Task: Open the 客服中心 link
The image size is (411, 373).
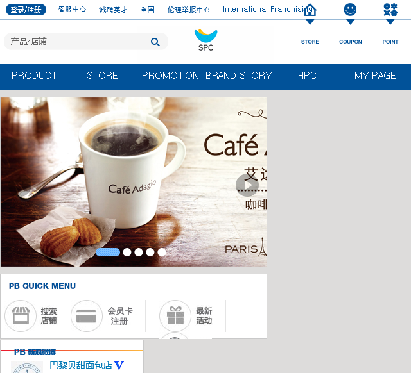Action: click(x=72, y=10)
